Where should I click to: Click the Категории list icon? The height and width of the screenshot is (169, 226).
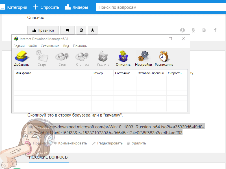tap(3, 7)
